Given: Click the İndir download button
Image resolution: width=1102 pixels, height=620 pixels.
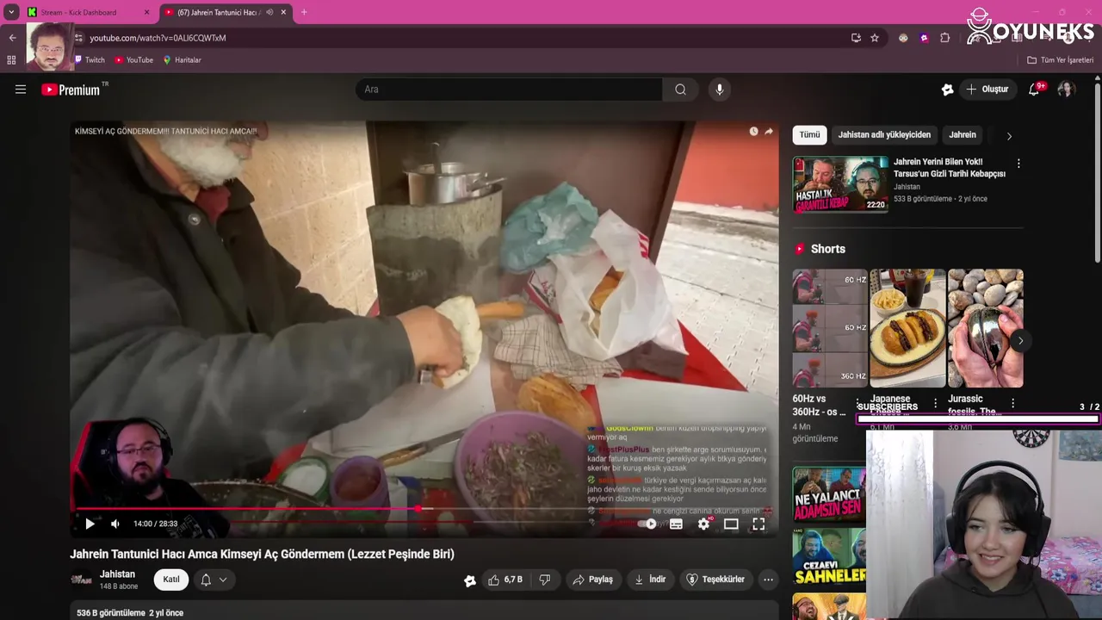Looking at the screenshot, I should point(650,580).
